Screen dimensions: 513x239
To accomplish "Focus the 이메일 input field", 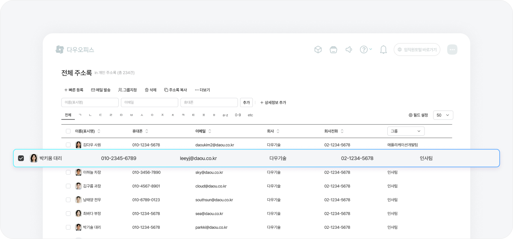I will tap(150, 102).
